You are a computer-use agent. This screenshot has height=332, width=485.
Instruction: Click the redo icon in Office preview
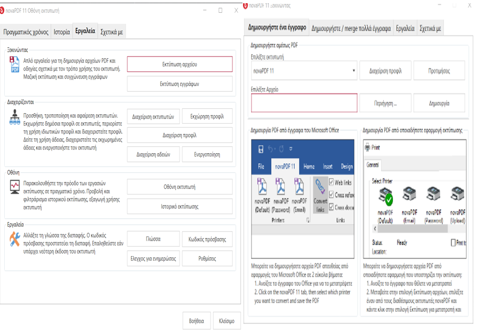(281, 149)
